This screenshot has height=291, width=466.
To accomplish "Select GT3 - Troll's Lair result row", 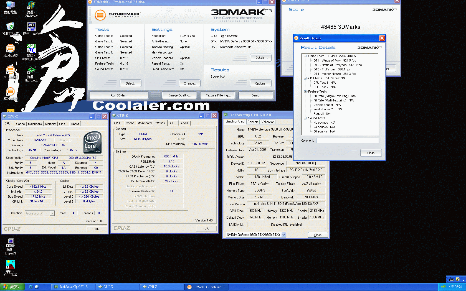I will pos(332,69).
